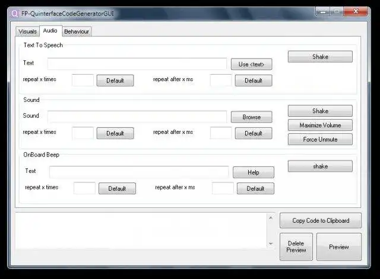Click Maximize Volume button

[320, 125]
